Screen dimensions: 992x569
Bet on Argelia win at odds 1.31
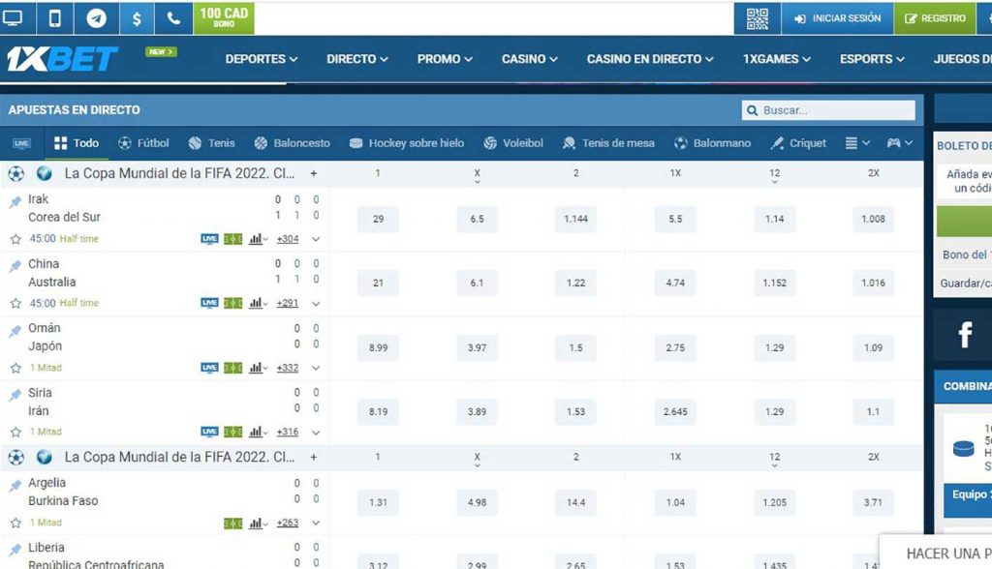click(378, 502)
